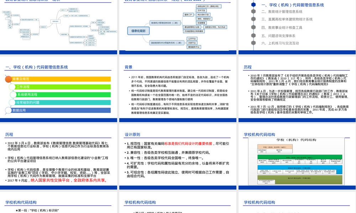Click the 信息化规划 root node
Image resolution: width=356 pixels, height=213 pixels.
point(138,31)
